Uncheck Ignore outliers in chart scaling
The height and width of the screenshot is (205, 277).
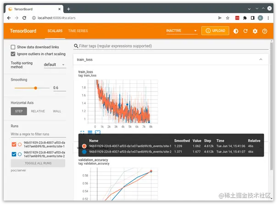pos(13,54)
